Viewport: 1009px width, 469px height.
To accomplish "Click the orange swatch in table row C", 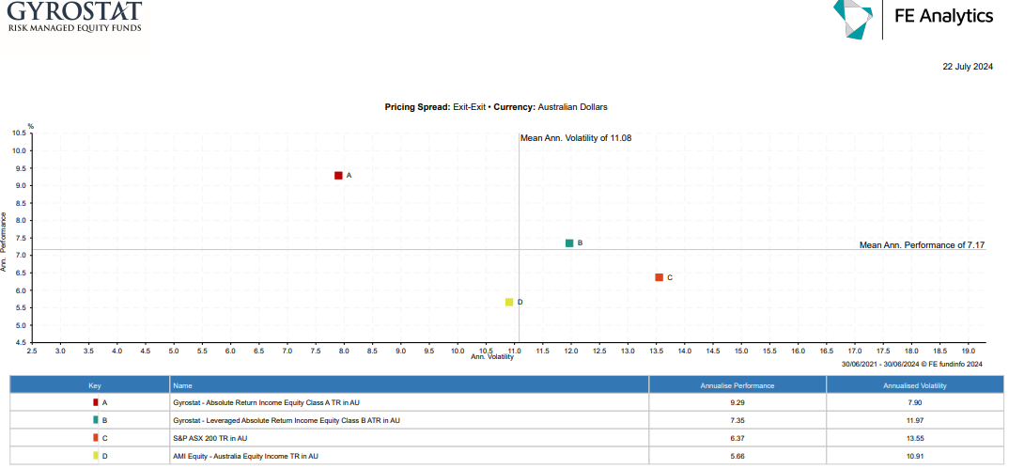I will pos(96,437).
